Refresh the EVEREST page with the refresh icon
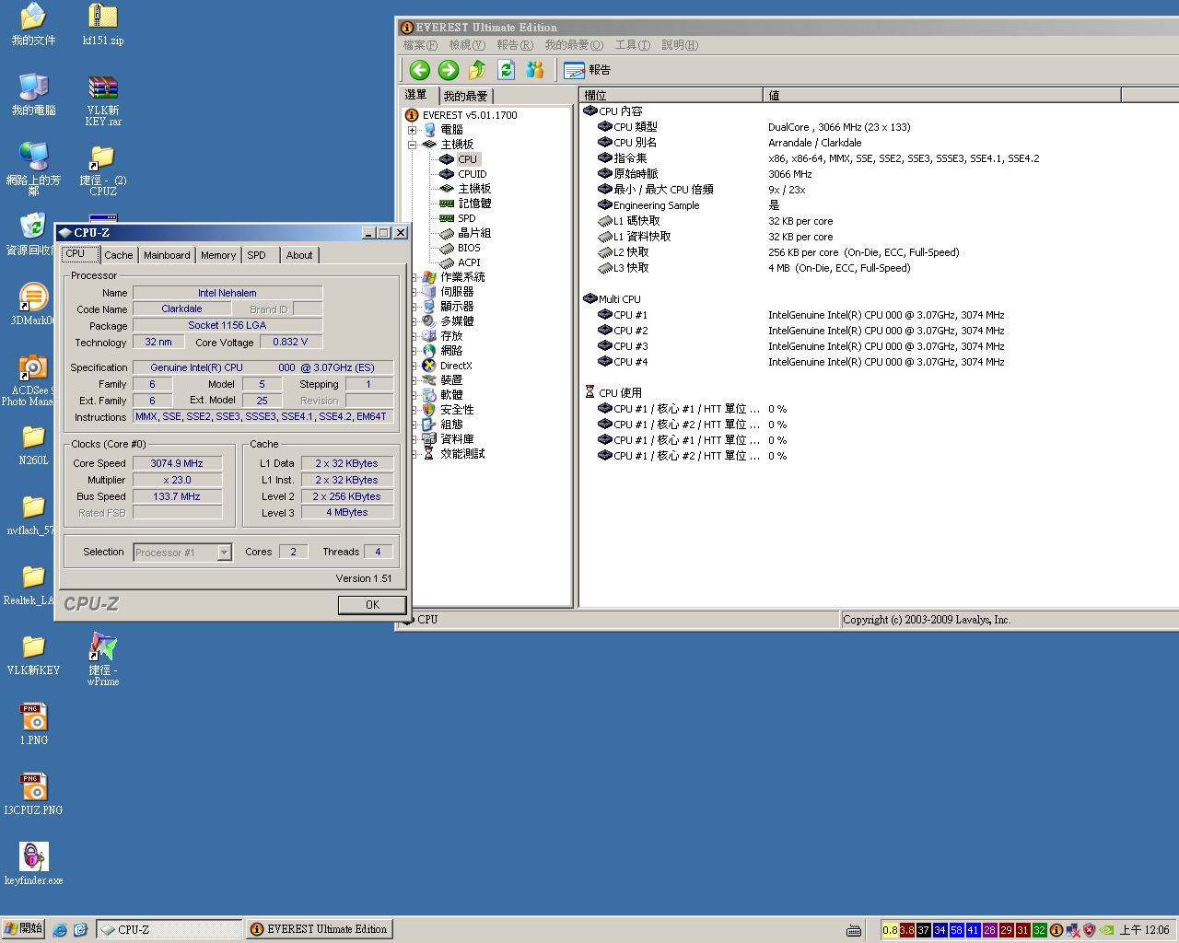1179x943 pixels. point(506,70)
